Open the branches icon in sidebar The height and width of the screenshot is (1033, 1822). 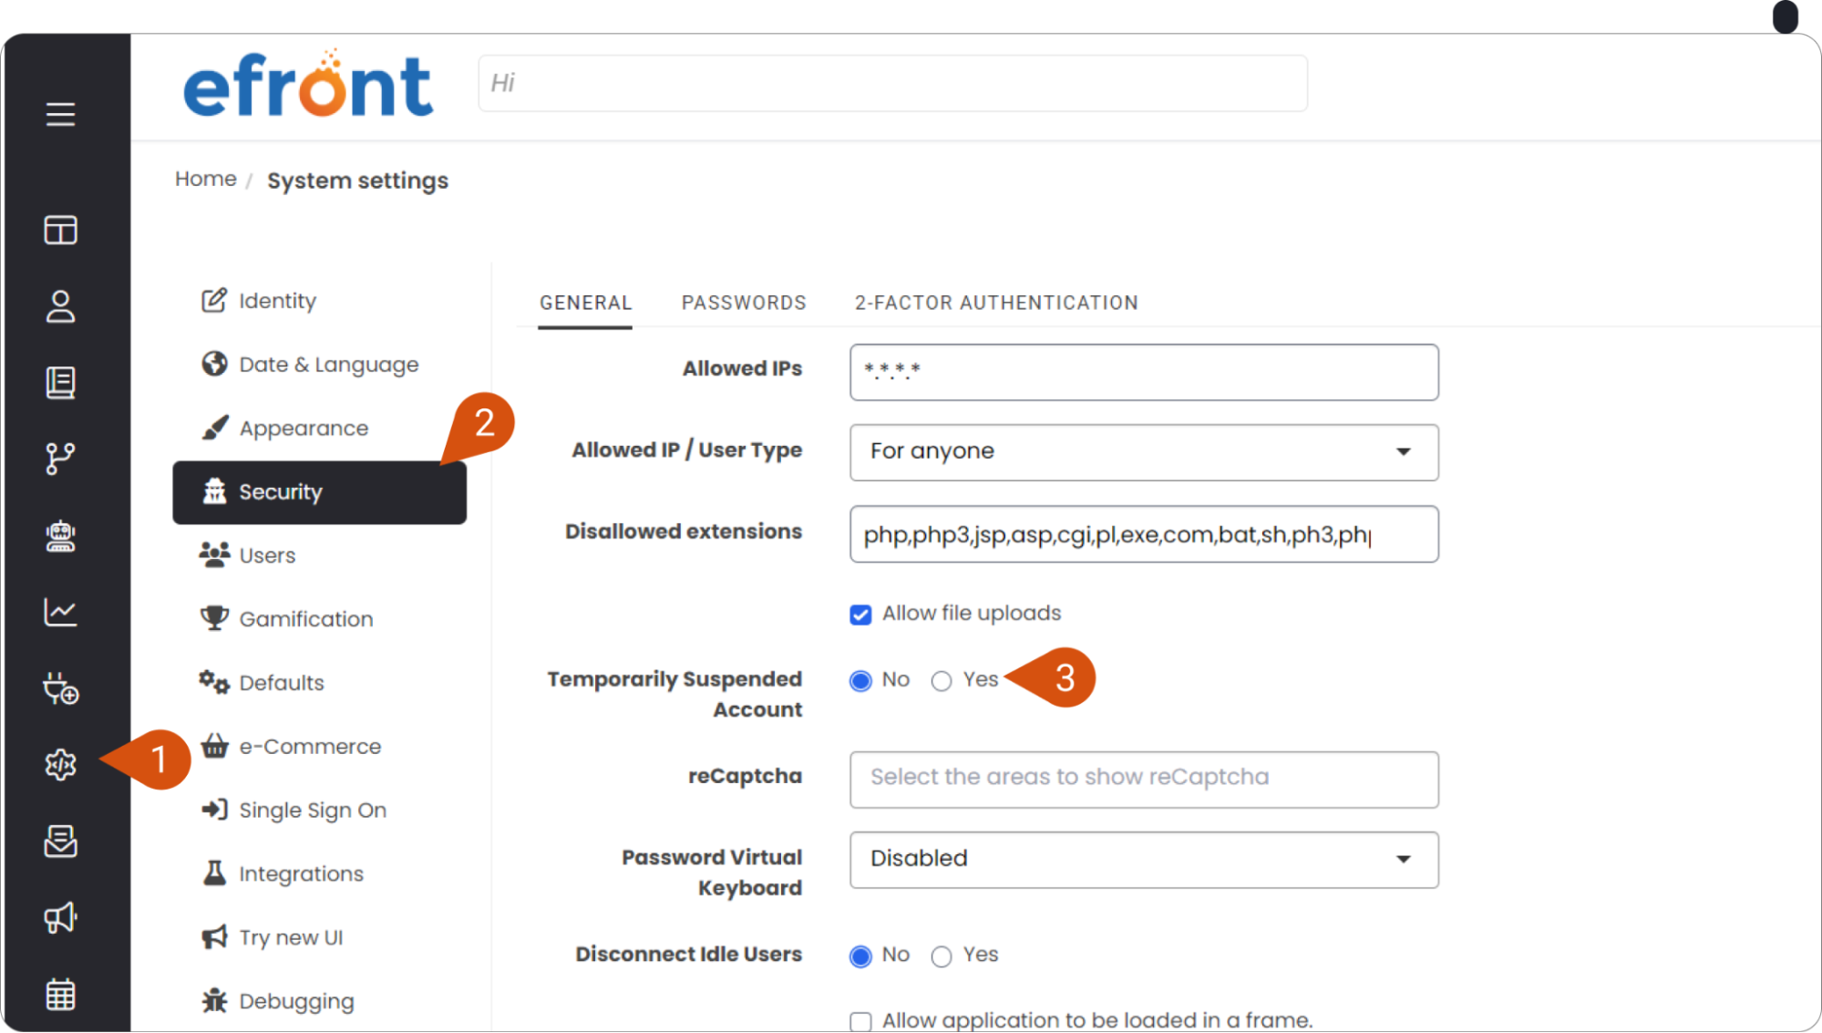60,459
